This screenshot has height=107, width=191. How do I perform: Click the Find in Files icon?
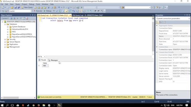coord(123,7)
